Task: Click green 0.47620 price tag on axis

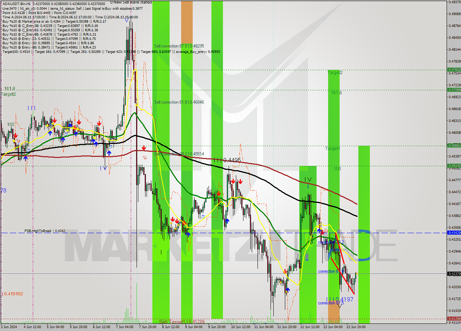Action: tap(453, 69)
